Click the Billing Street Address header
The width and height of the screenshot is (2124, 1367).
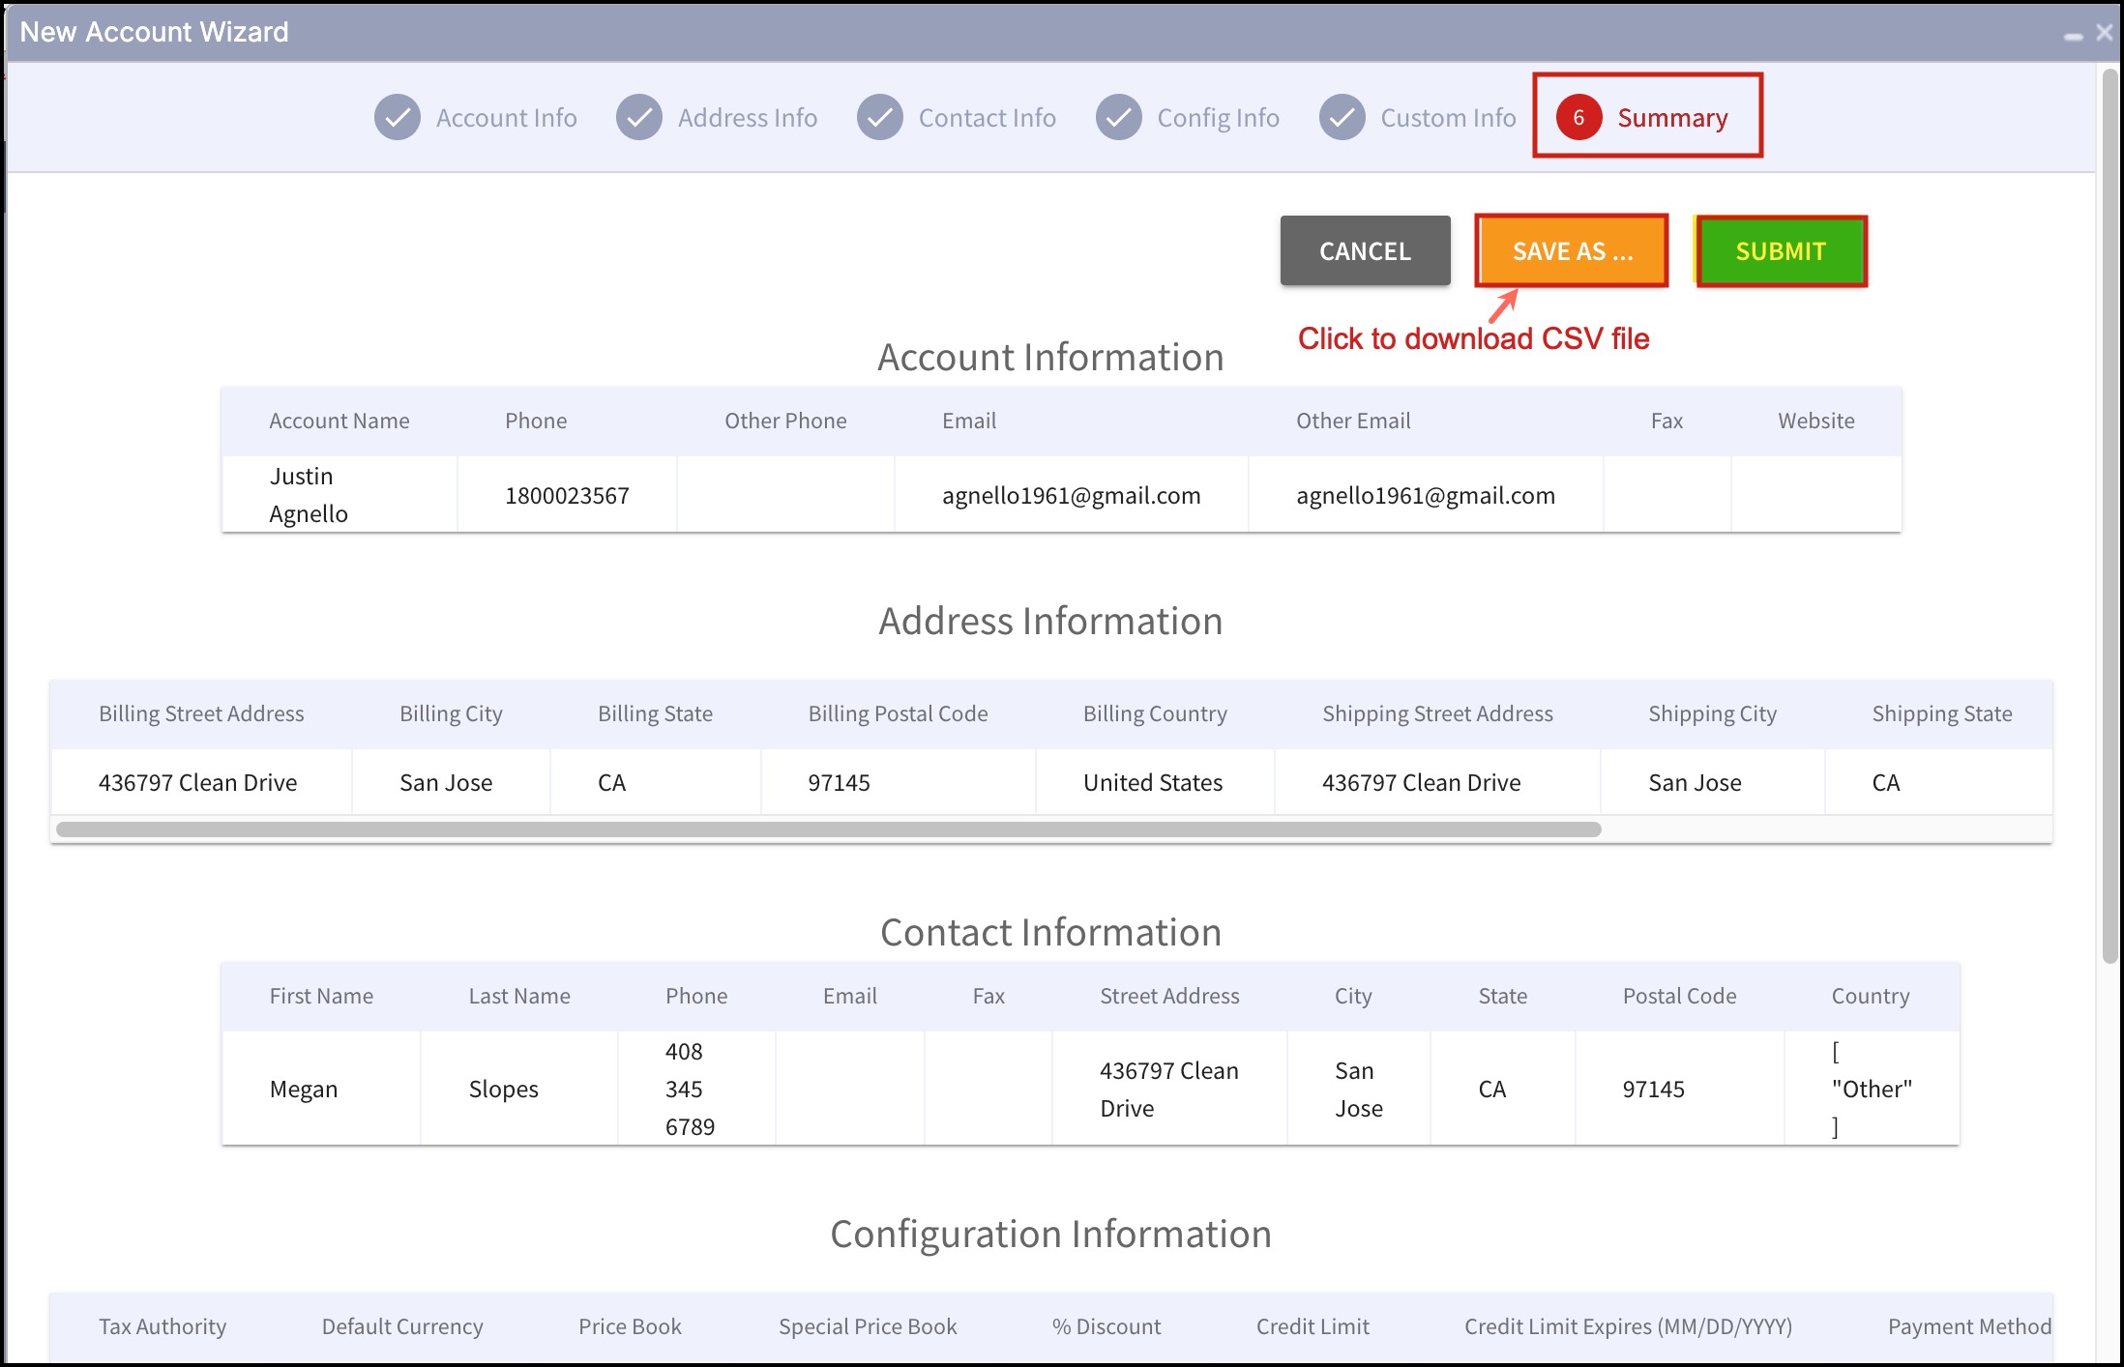point(201,713)
